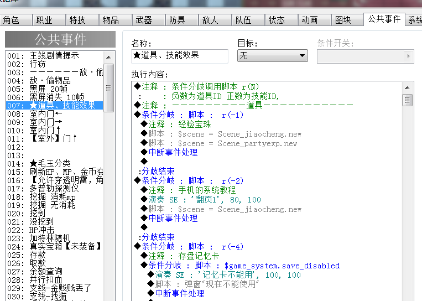Select event 028: 并行扣血
The height and width of the screenshot is (301, 422).
point(55,281)
